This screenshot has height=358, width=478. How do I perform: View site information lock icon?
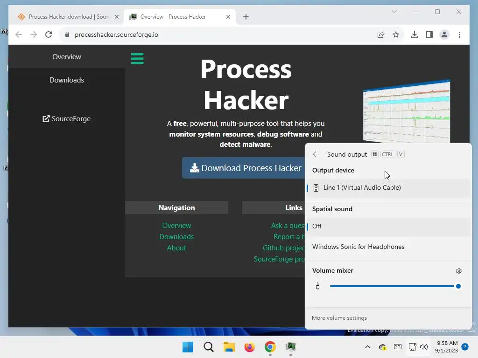(x=67, y=34)
